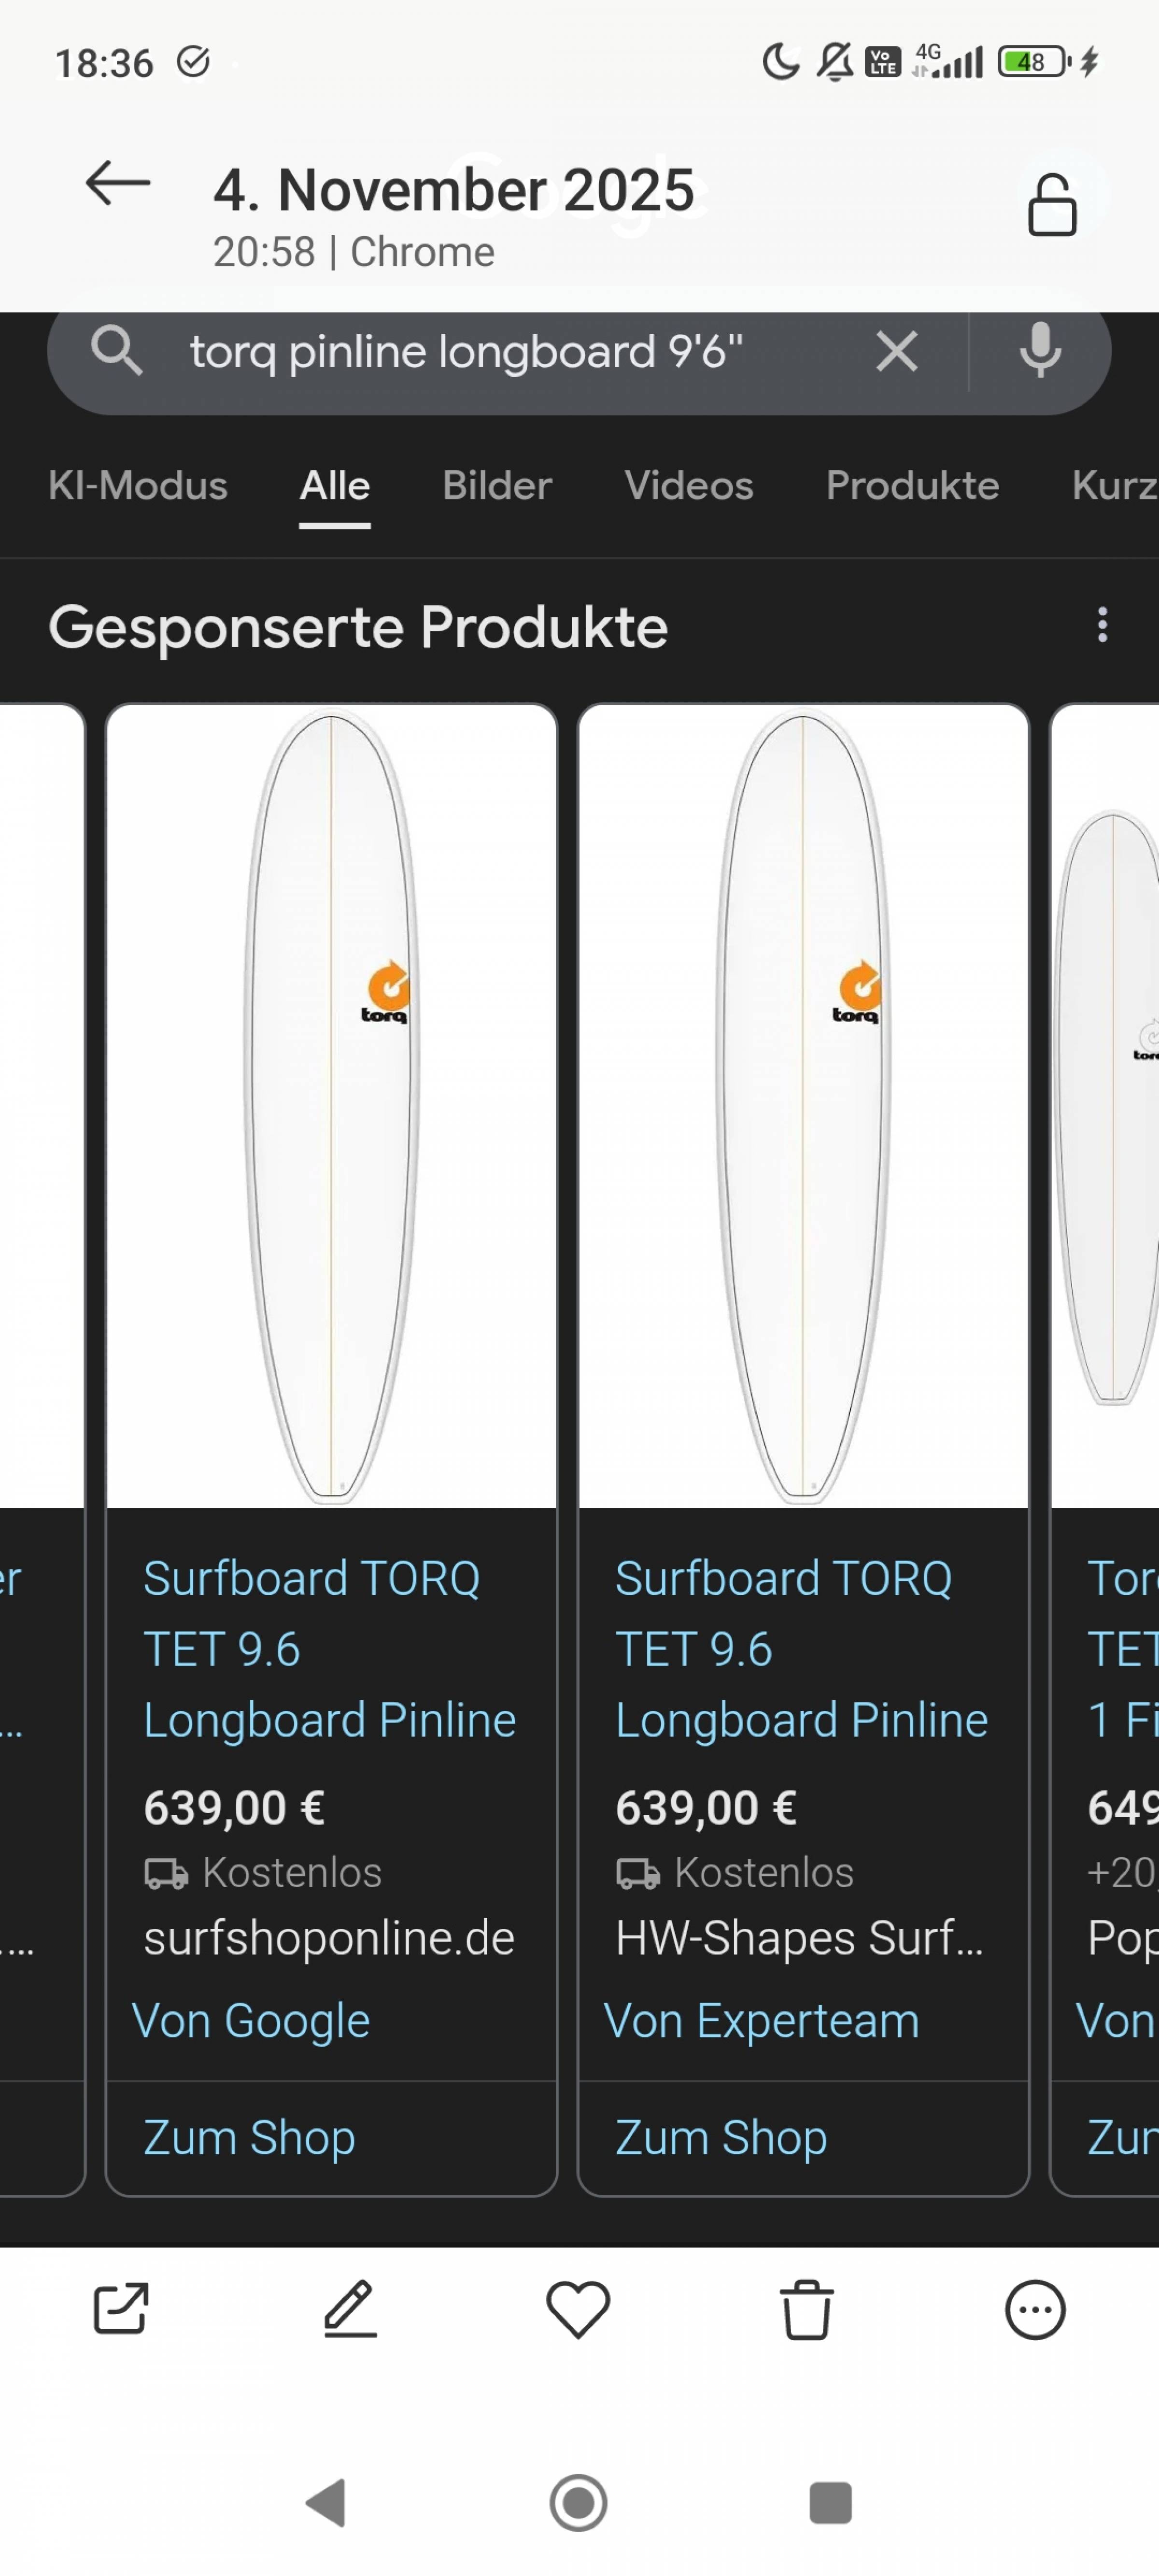Screen dimensions: 1159x2576
Task: Tap the search magnifier icon
Action: 116,352
